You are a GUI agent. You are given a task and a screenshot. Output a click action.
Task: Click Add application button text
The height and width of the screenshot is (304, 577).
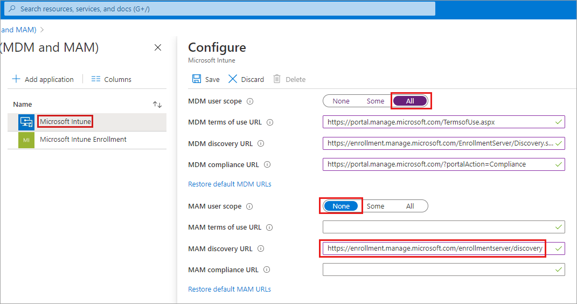(x=49, y=79)
